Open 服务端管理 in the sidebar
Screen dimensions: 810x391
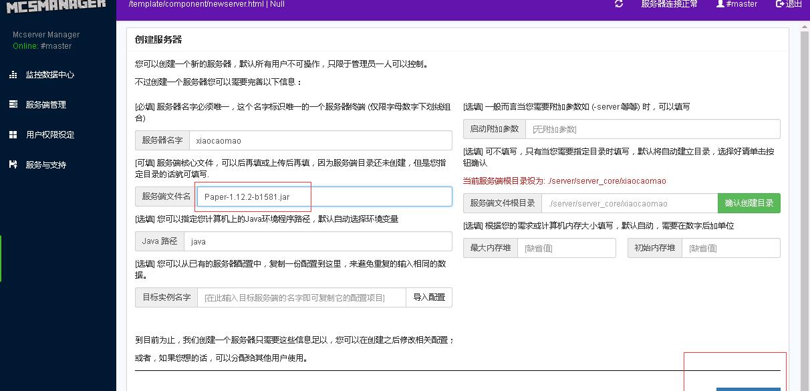click(x=45, y=105)
